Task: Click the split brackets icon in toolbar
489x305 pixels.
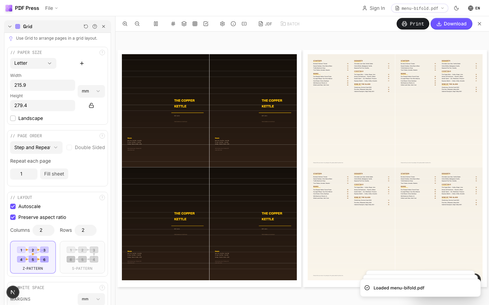Action: coord(244,24)
